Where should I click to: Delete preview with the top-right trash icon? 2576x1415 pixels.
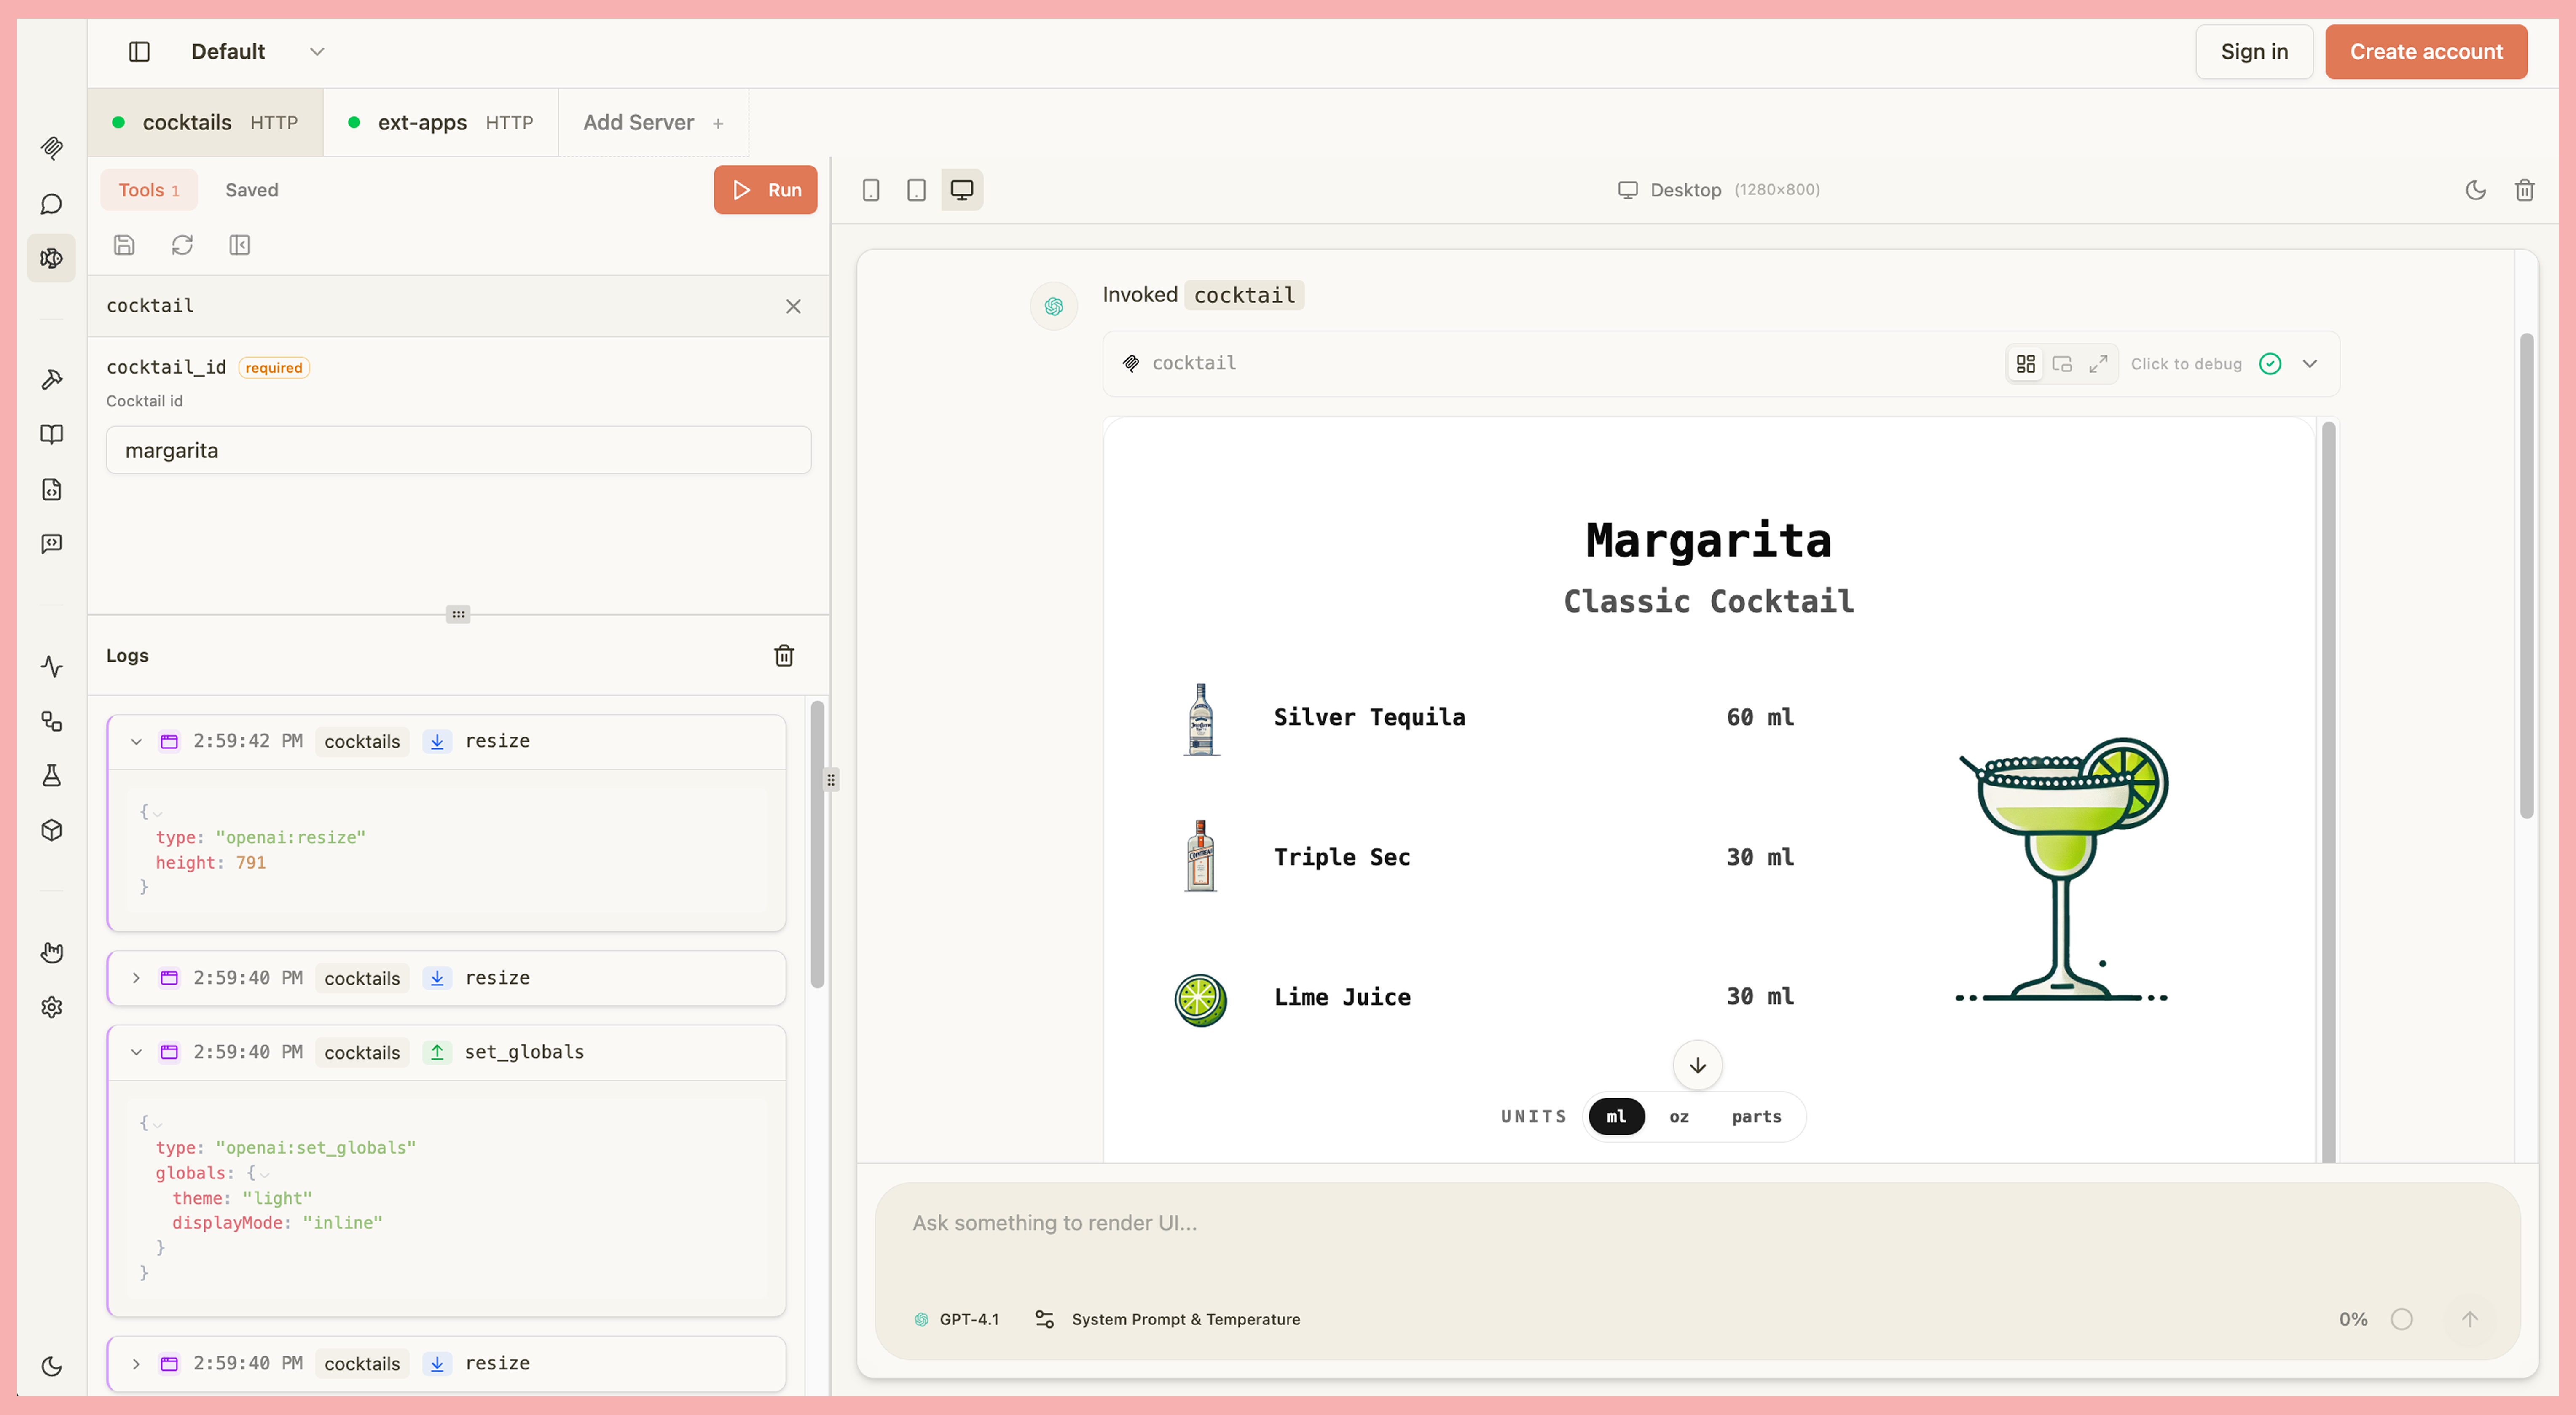tap(2525, 190)
